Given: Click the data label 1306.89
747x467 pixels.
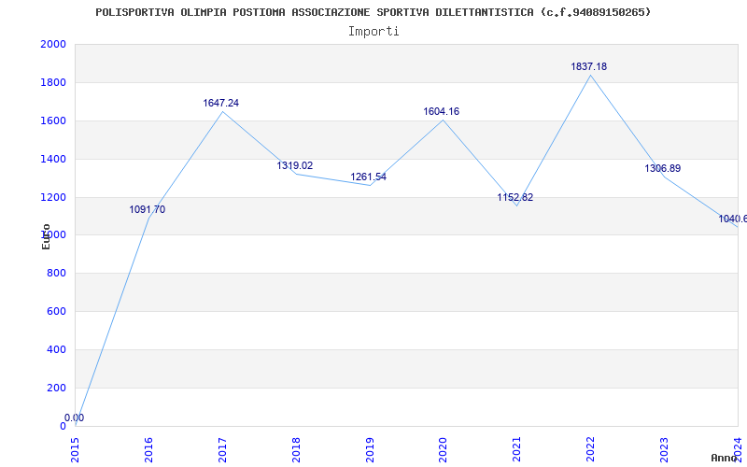Looking at the screenshot, I should pos(663,169).
